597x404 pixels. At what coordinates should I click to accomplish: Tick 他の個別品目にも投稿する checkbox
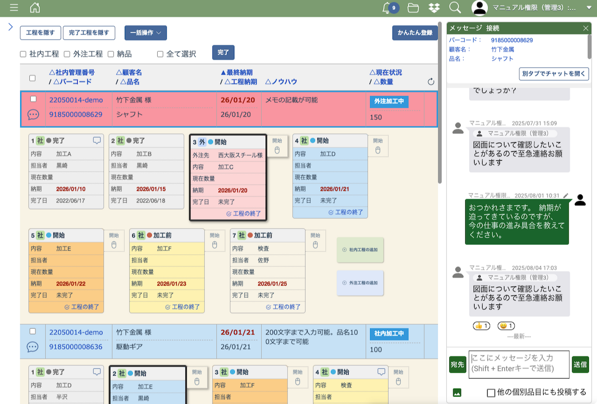click(x=491, y=392)
